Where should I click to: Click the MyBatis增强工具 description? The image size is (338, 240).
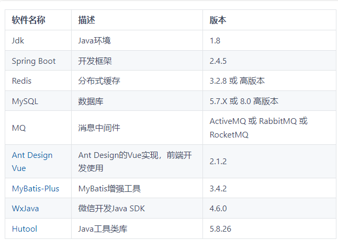click(x=137, y=188)
